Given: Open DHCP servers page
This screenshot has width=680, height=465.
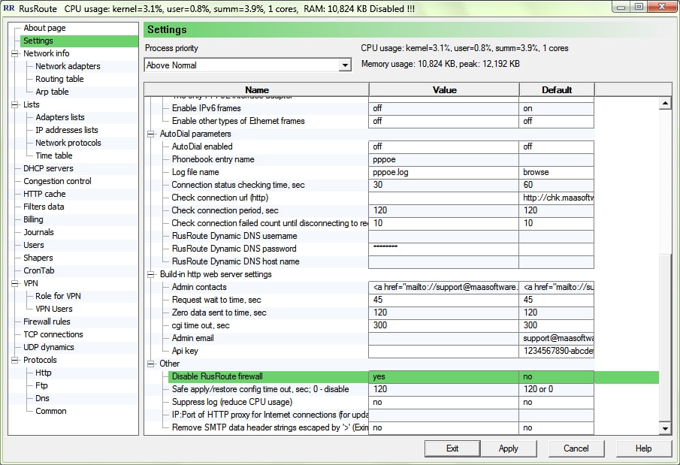Looking at the screenshot, I should (48, 168).
